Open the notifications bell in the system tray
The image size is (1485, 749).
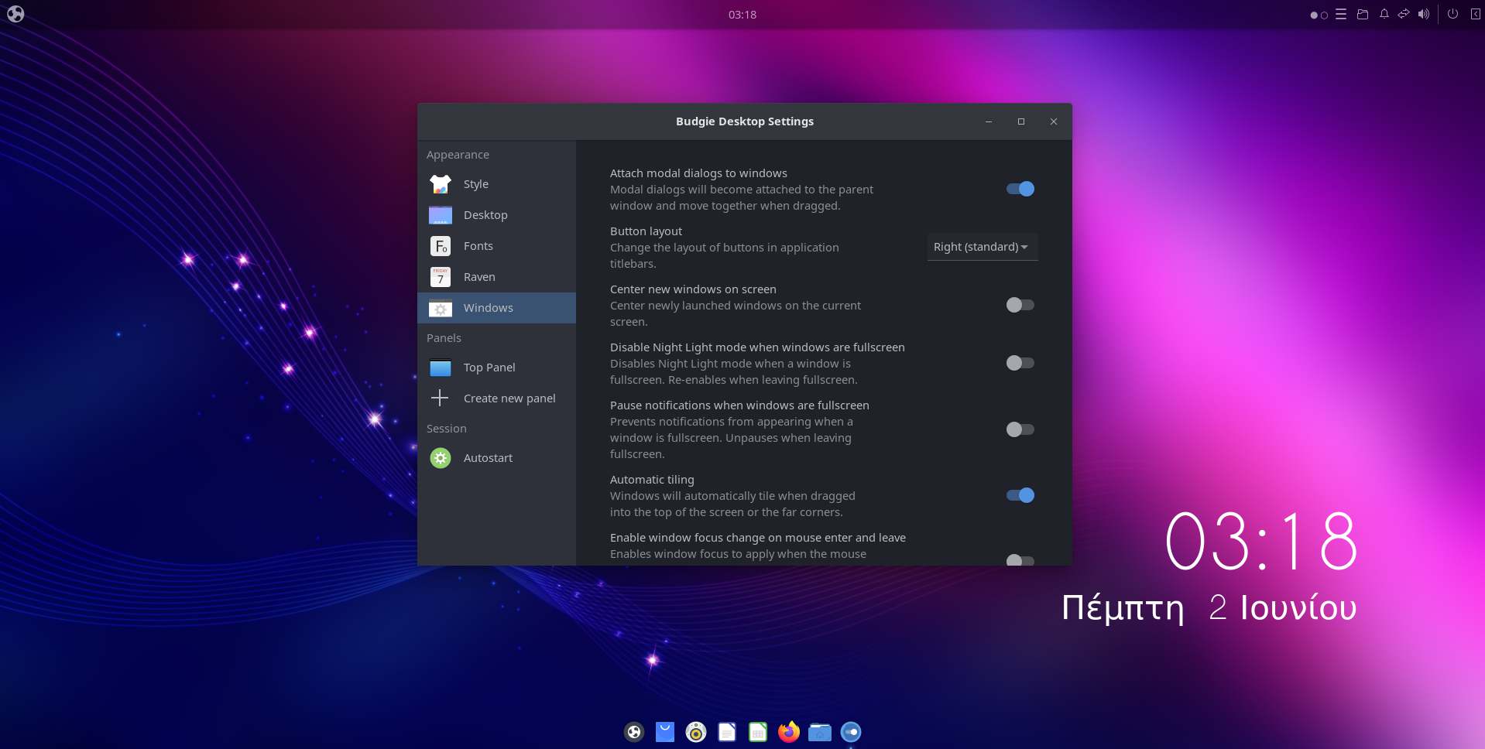click(1383, 14)
